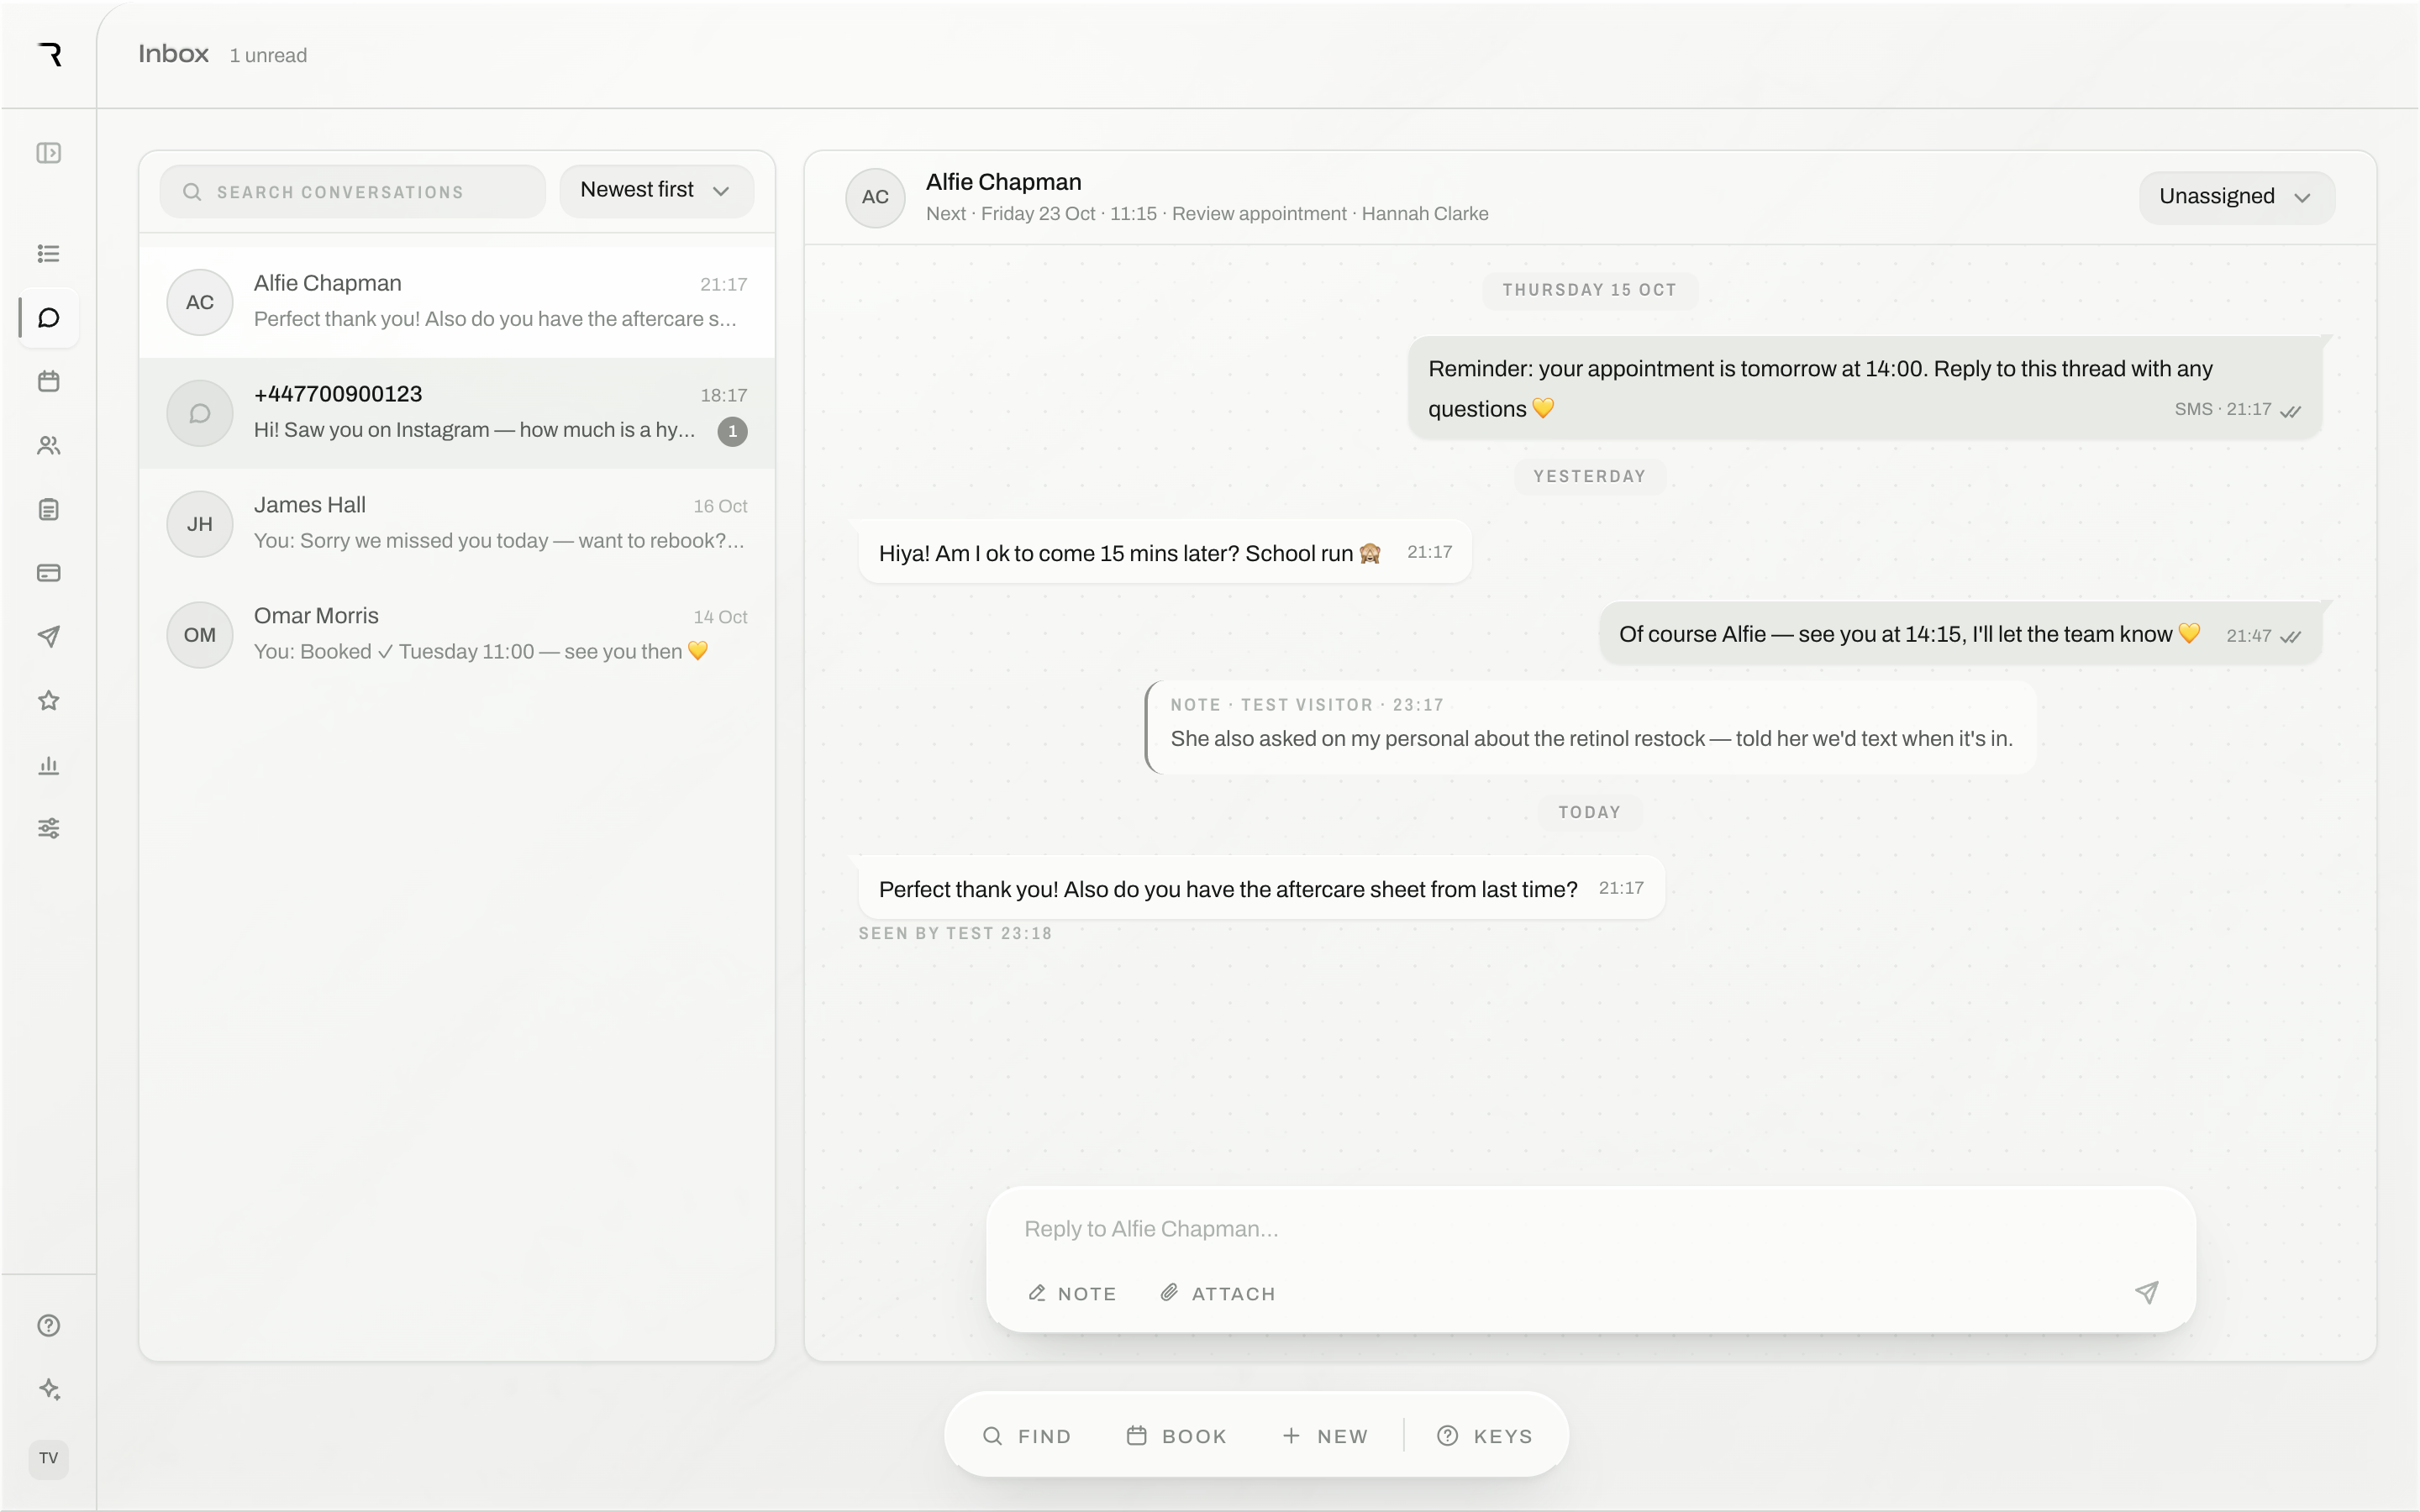Viewport: 2420px width, 1512px height.
Task: Open the paper plane campaigns sidebar icon
Action: 48,637
